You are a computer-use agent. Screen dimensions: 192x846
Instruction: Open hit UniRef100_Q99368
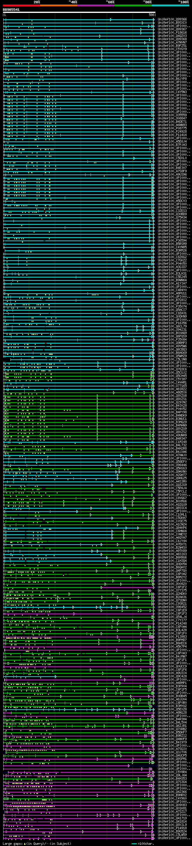coord(172,39)
